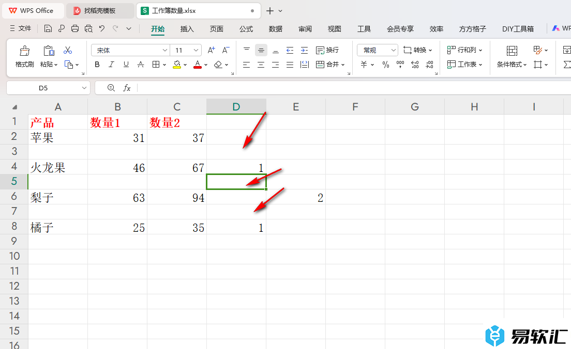This screenshot has width=571, height=349.
Task: Click the Print icon
Action: pos(74,28)
